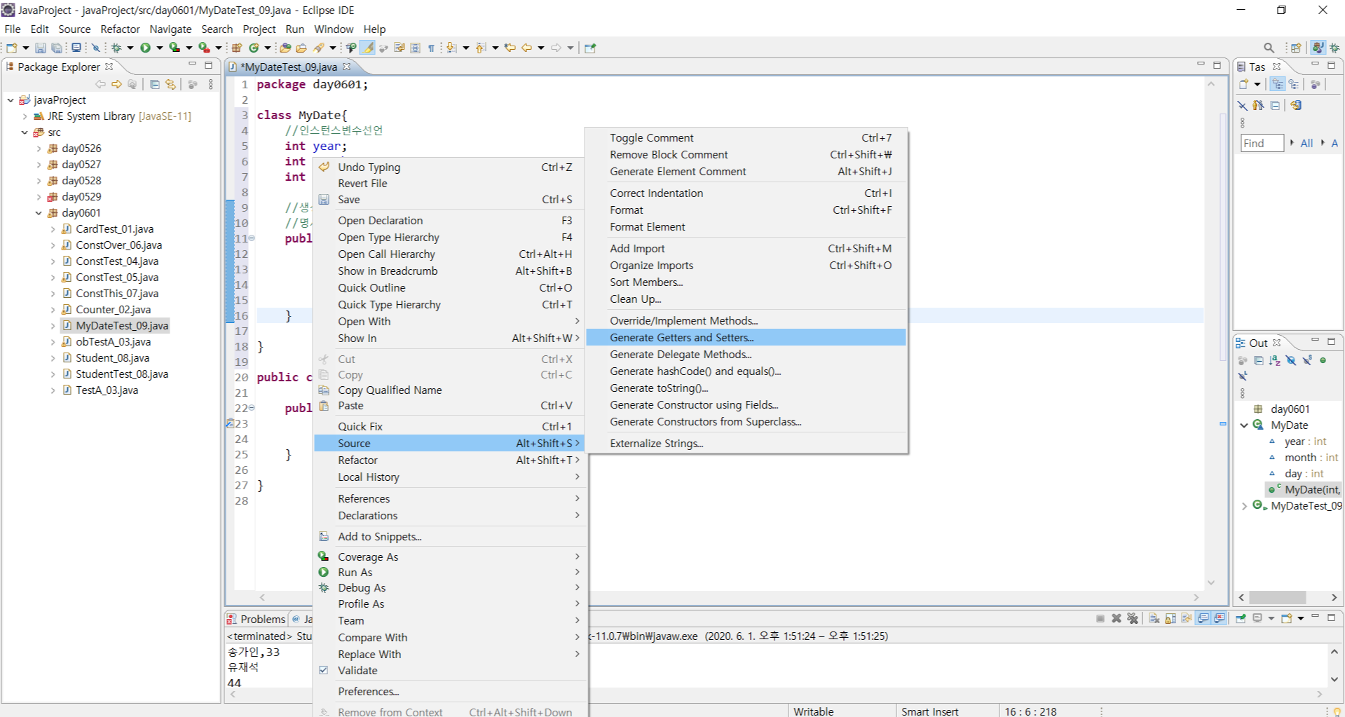Choose Generate Getters and Setters
The image size is (1345, 717).
pos(746,338)
